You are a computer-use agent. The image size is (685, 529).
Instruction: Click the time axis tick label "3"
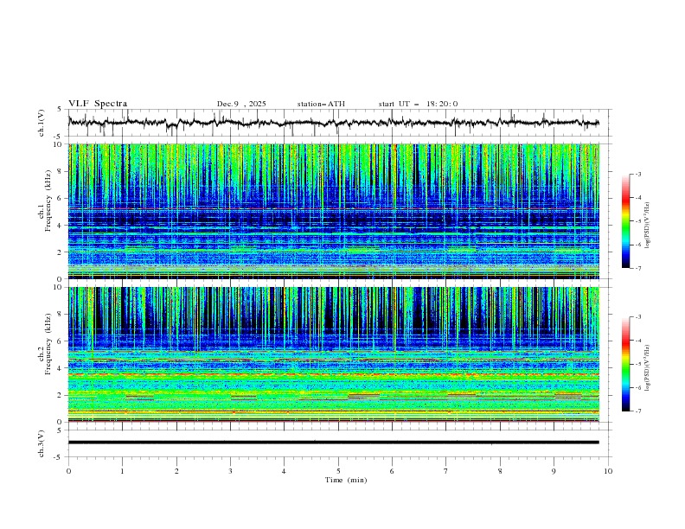click(x=230, y=471)
